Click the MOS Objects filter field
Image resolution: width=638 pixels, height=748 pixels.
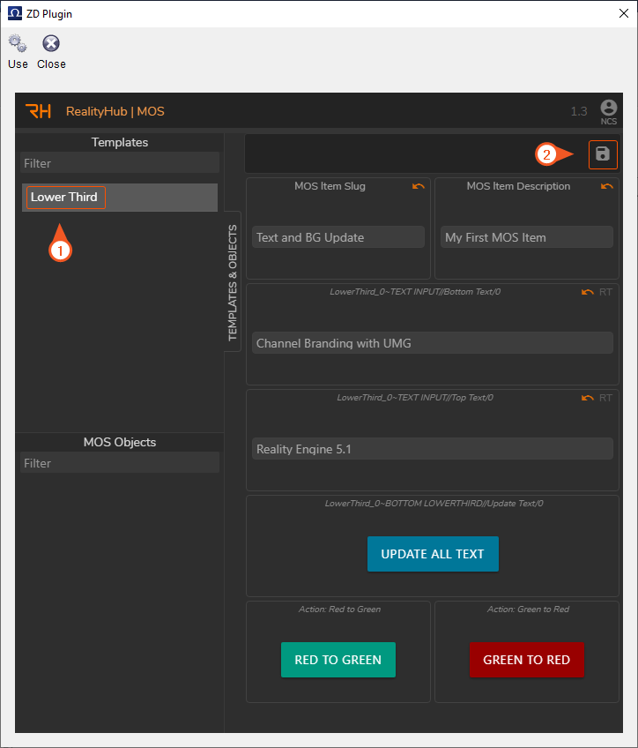coord(120,463)
